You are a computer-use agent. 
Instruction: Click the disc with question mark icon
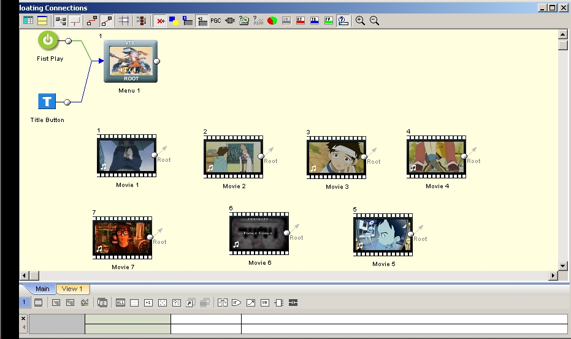pos(244,21)
